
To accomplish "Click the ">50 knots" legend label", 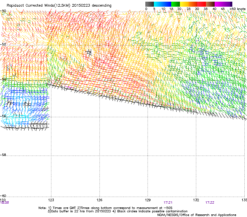I will [x=237, y=9].
